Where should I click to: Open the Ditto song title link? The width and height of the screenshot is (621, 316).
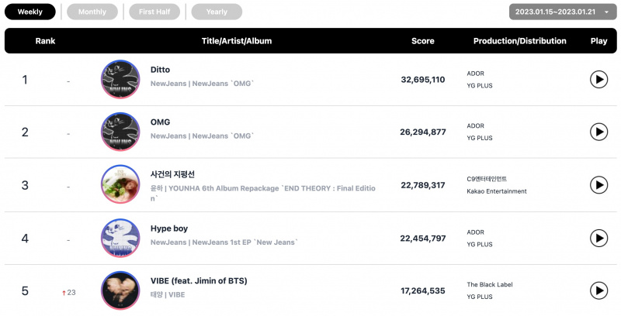(x=160, y=70)
